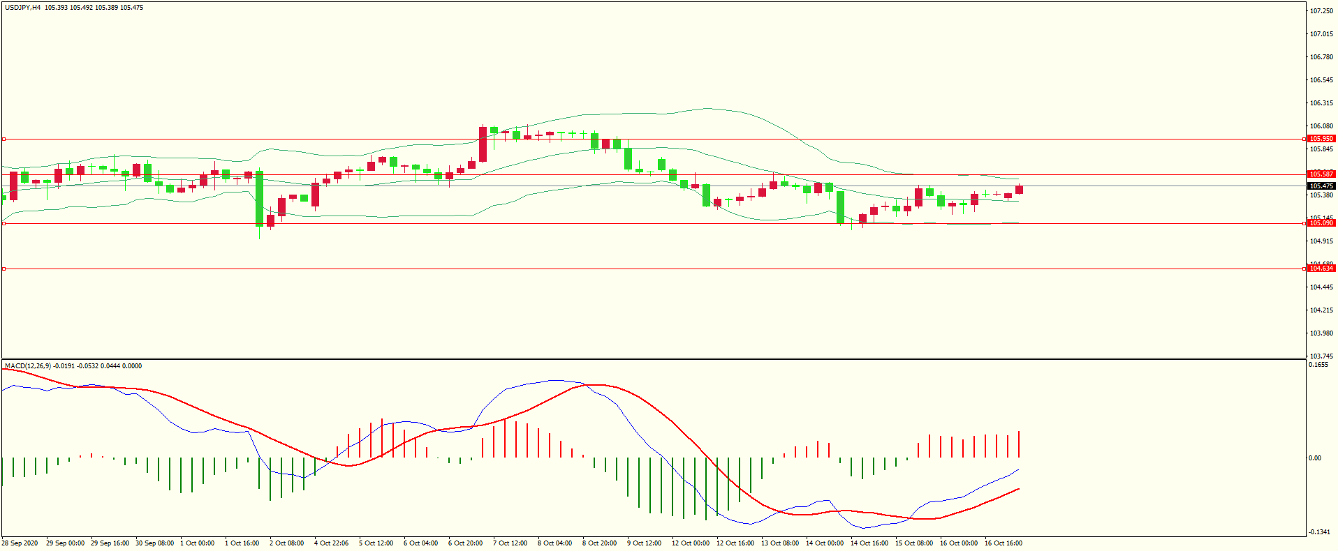Click the 105.950 red price tag
Image resolution: width=1338 pixels, height=551 pixels.
coord(1321,139)
